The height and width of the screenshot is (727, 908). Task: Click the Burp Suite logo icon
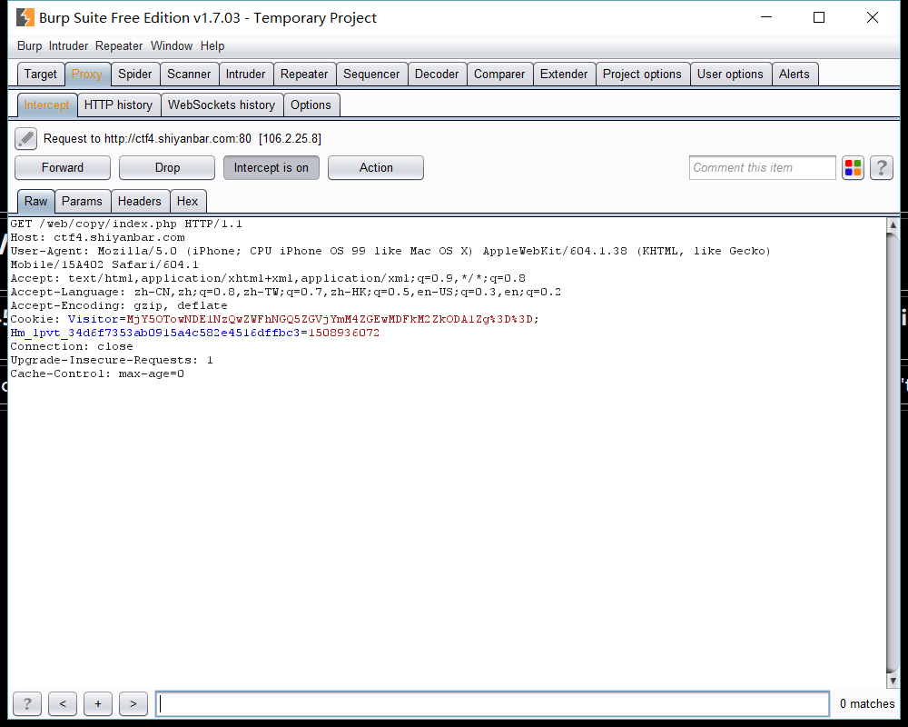(25, 18)
